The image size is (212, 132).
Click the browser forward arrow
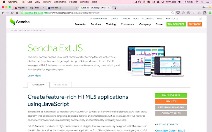[x=8, y=13]
